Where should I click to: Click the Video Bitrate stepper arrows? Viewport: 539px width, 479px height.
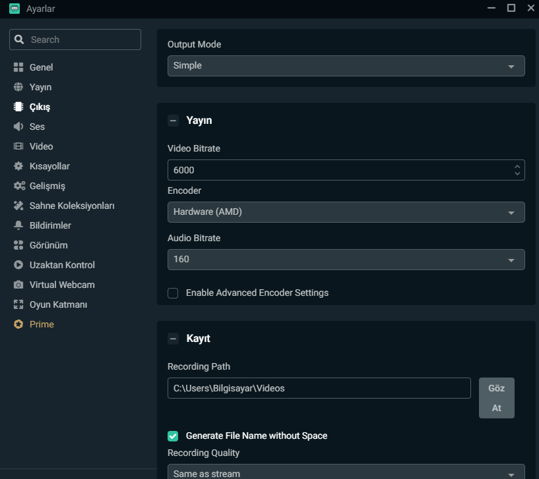pos(517,170)
